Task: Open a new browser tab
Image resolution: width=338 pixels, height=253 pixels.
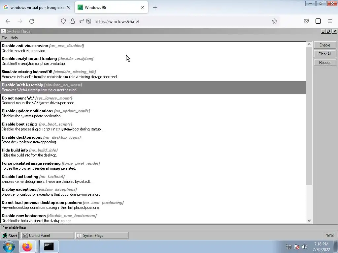Action: click(155, 8)
